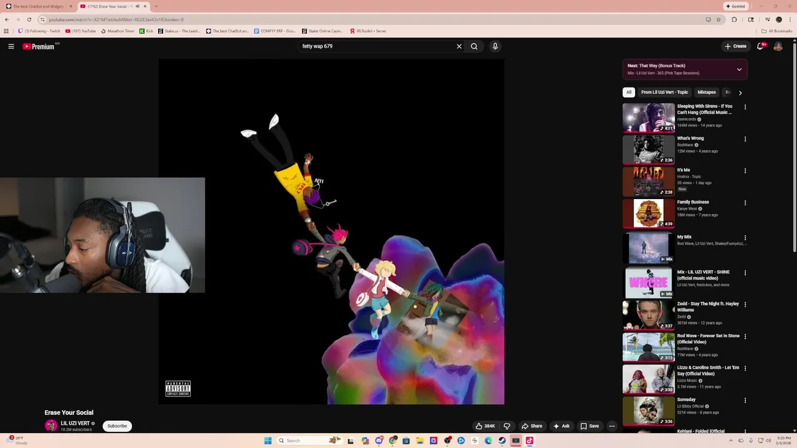Bookmark this page with the star
Image resolution: width=797 pixels, height=448 pixels.
[718, 19]
